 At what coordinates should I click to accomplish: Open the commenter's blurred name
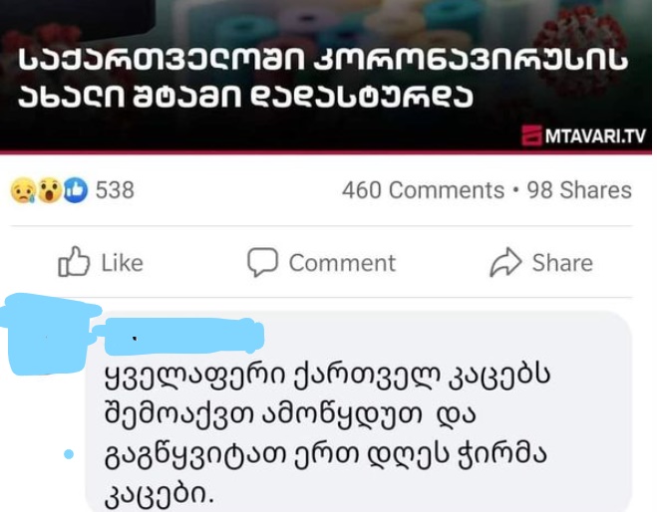tap(179, 335)
